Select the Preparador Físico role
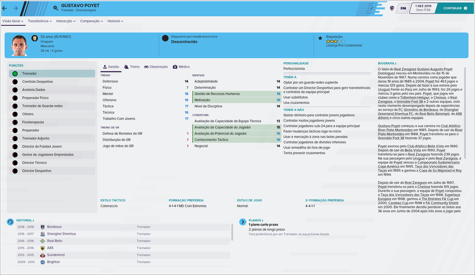 click(52, 98)
